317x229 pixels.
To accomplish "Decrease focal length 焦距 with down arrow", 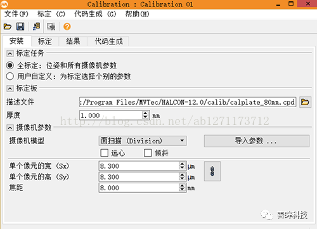I will tap(182, 190).
